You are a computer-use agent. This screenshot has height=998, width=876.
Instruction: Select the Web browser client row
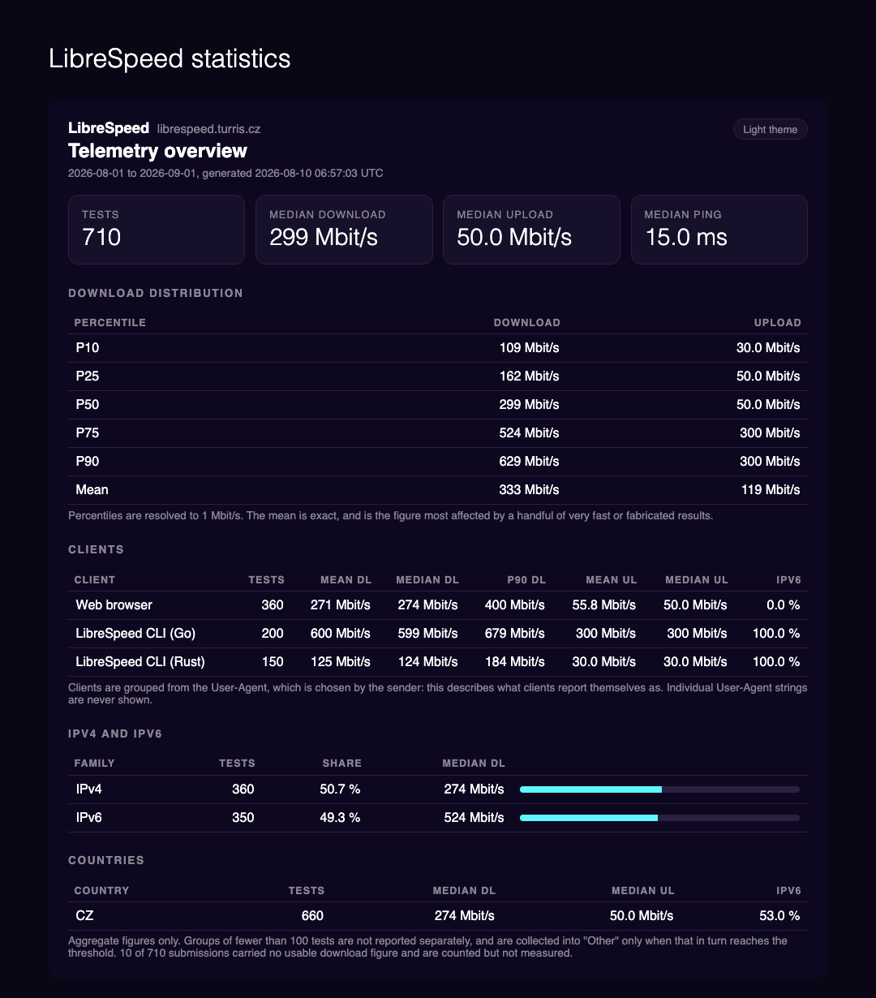(x=438, y=605)
